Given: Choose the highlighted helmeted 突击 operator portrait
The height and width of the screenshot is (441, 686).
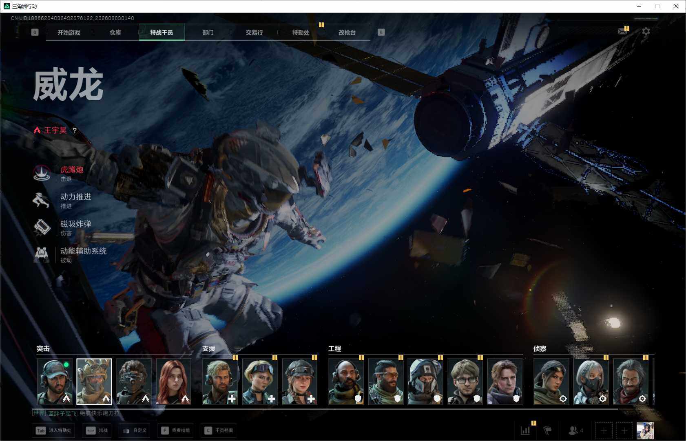Looking at the screenshot, I should click(x=94, y=381).
